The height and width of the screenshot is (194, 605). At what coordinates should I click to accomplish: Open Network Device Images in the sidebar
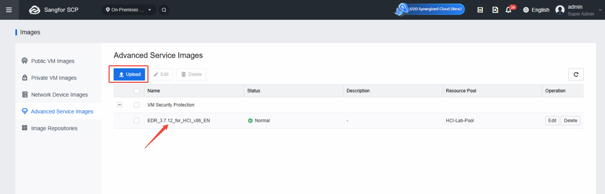[59, 95]
